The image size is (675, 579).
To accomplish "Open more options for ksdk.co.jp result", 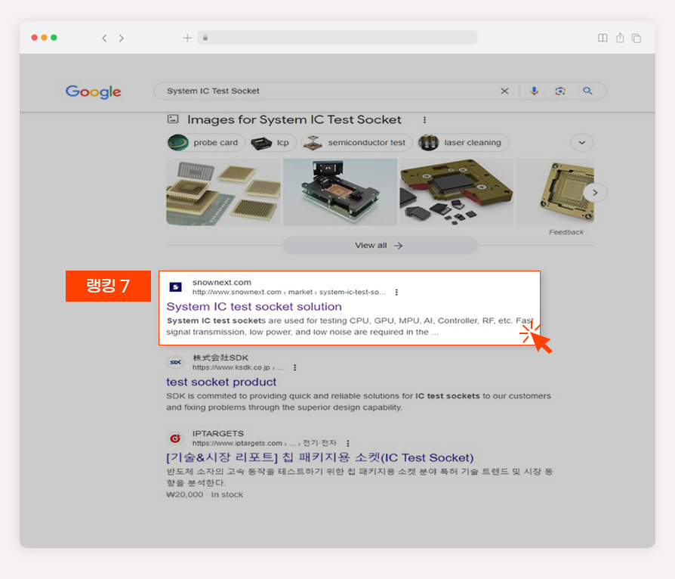I will click(x=295, y=368).
